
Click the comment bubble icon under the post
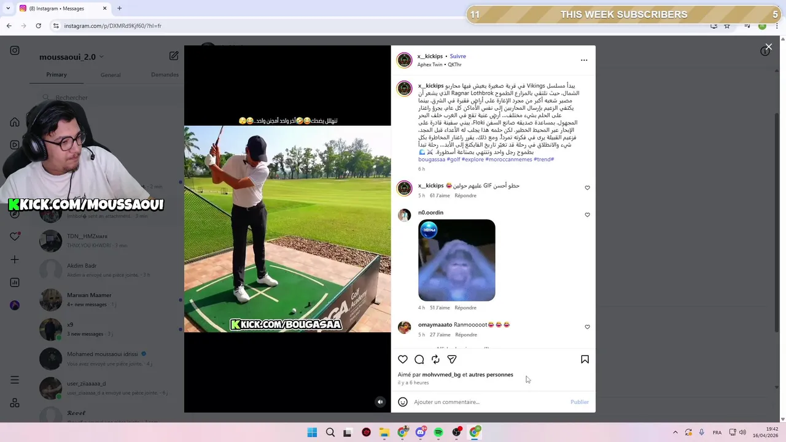419,359
